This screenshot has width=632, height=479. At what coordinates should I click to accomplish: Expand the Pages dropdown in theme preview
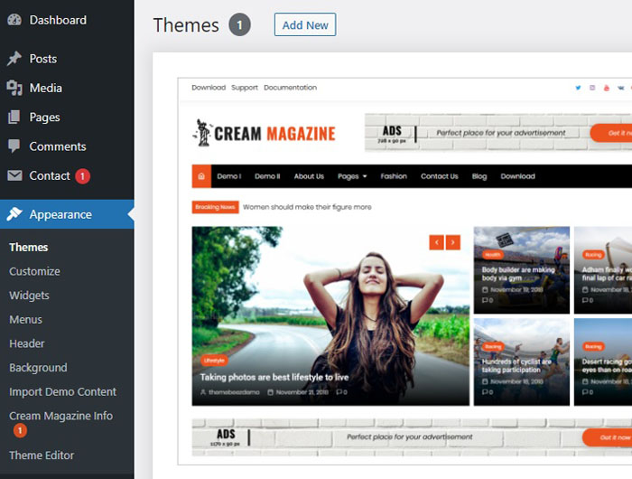[x=352, y=176]
